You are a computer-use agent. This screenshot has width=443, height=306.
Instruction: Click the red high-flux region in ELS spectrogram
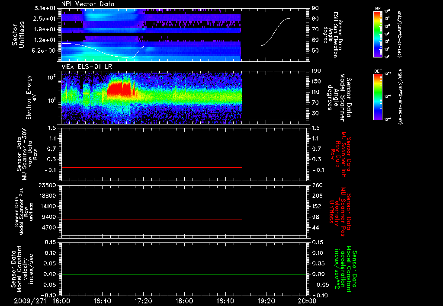pos(119,89)
